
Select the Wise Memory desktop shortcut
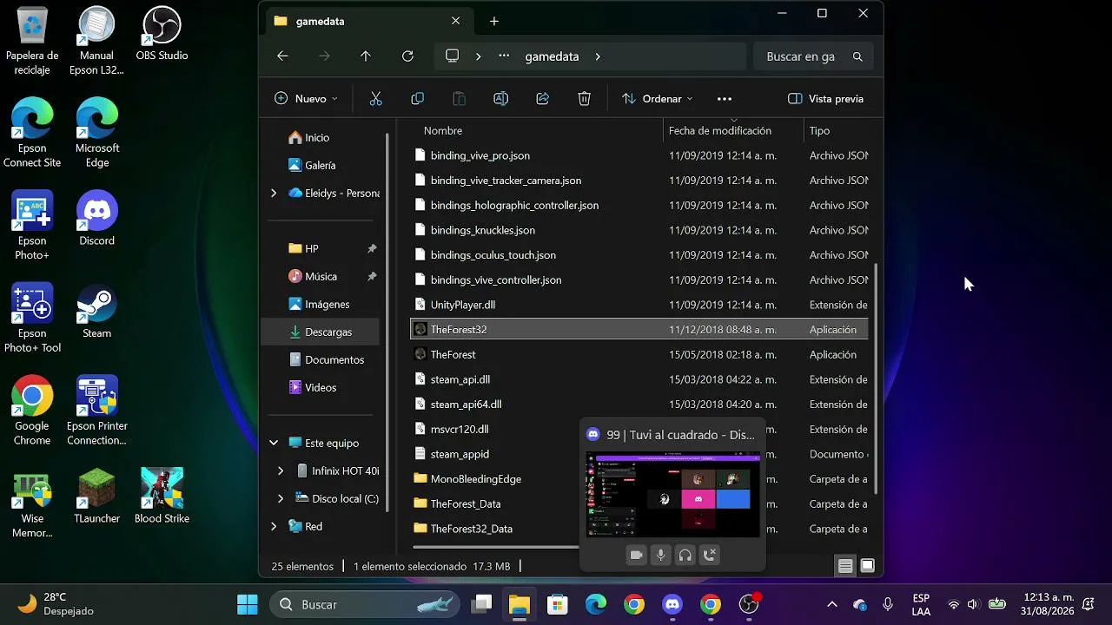tap(32, 503)
